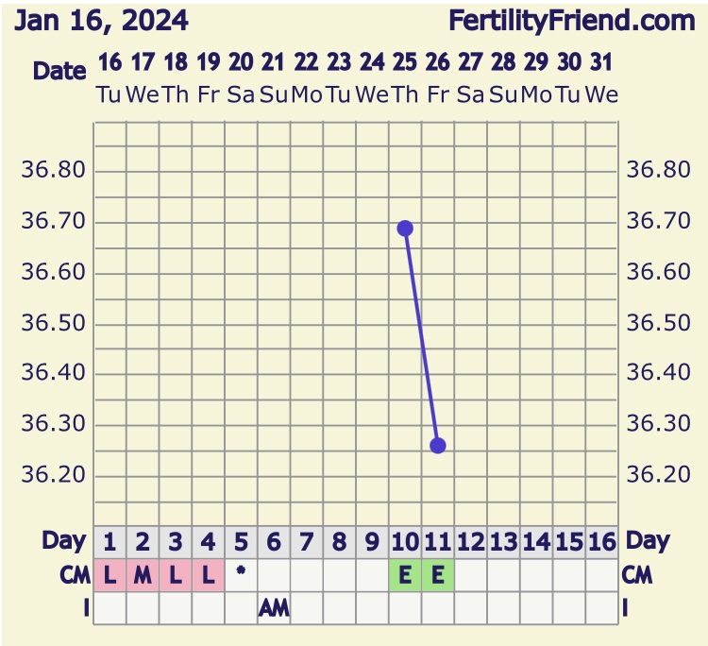This screenshot has height=646, width=708.
Task: Click the left CM row label
Action: (75, 575)
